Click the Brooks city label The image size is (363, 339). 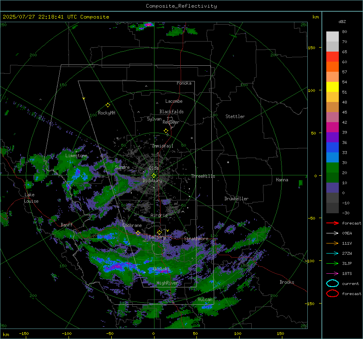(287, 282)
